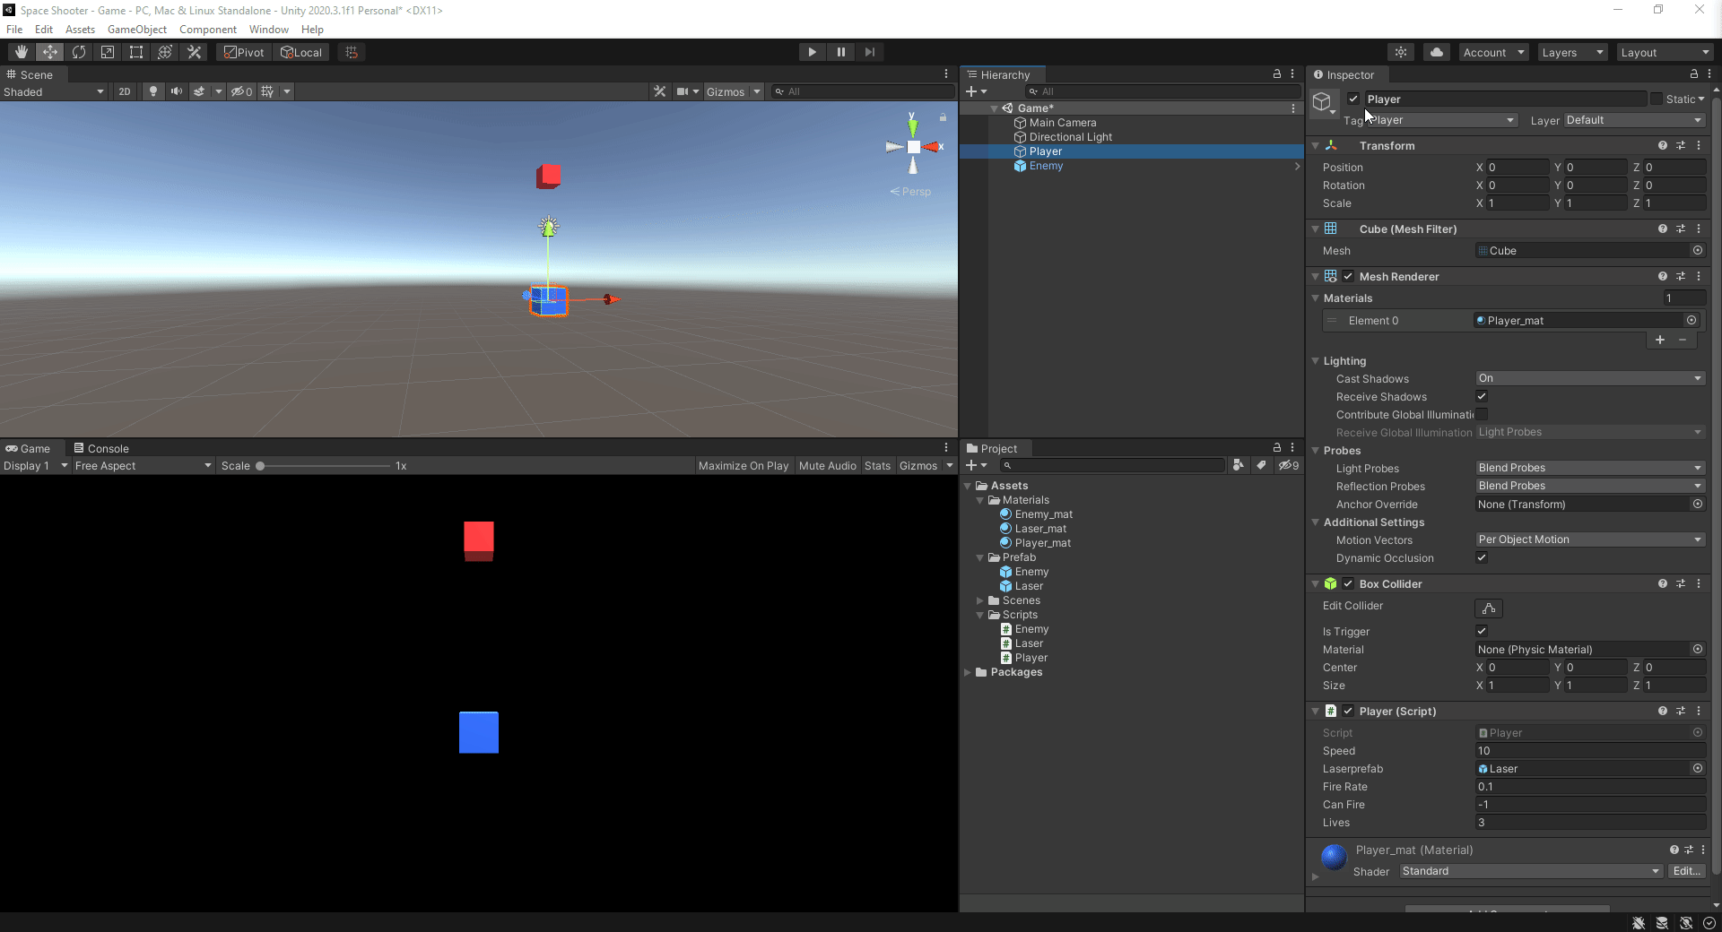Switch to the Game tab

tap(28, 448)
